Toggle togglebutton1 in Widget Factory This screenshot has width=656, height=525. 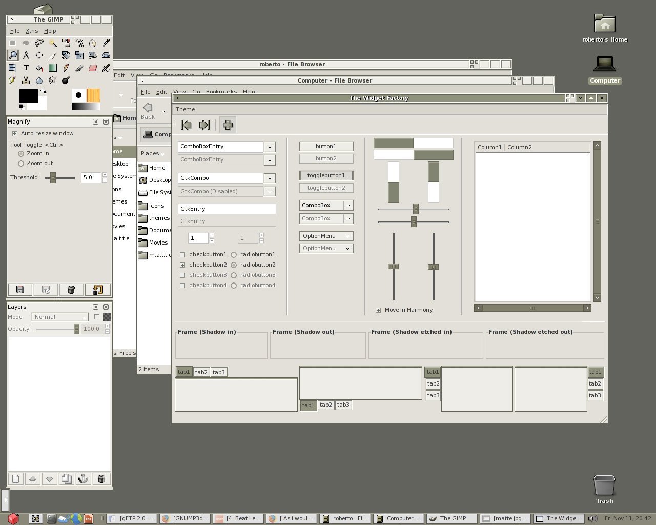coord(326,175)
